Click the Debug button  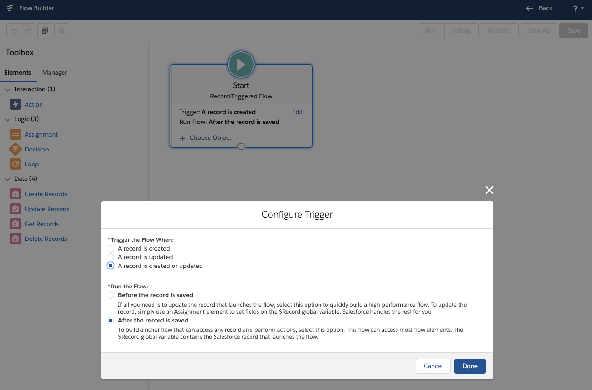461,31
